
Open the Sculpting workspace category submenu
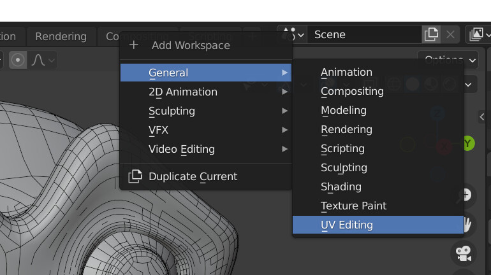pyautogui.click(x=206, y=111)
